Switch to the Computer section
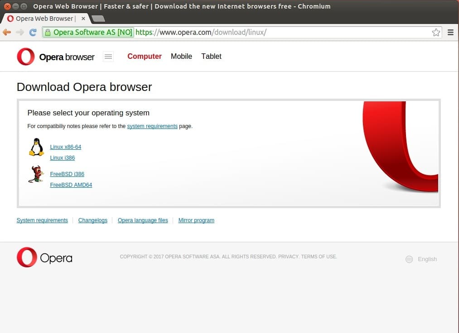 tap(145, 56)
